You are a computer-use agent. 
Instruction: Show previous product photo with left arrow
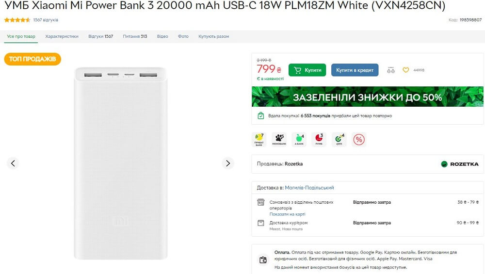(x=13, y=163)
